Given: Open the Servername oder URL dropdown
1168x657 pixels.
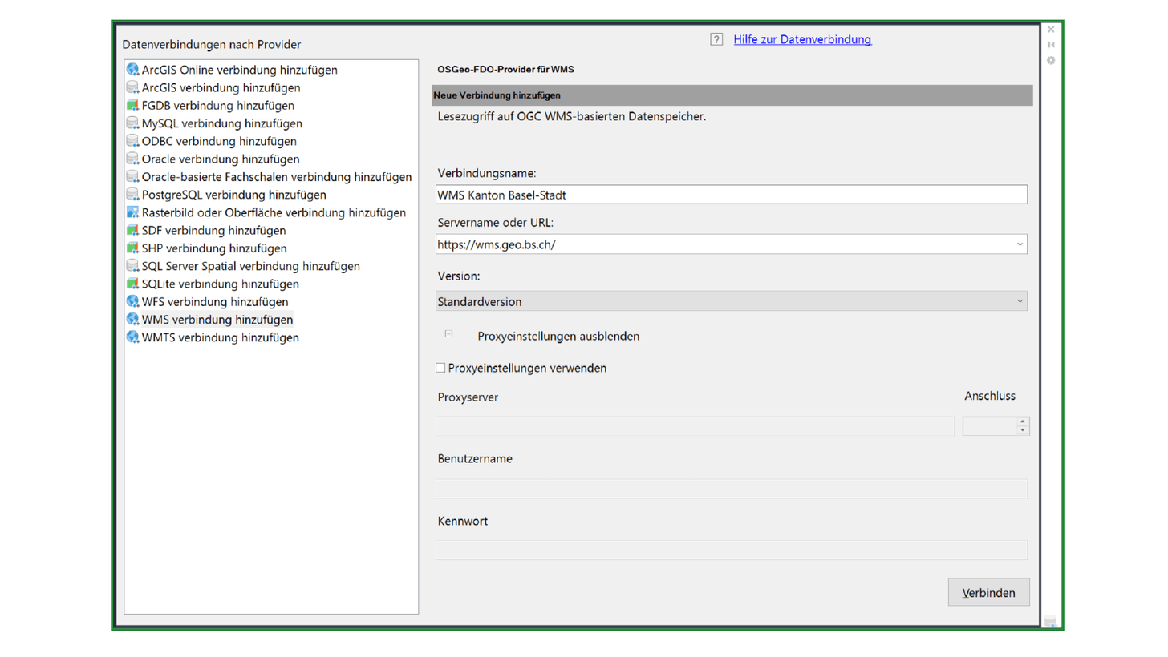Looking at the screenshot, I should [1020, 244].
